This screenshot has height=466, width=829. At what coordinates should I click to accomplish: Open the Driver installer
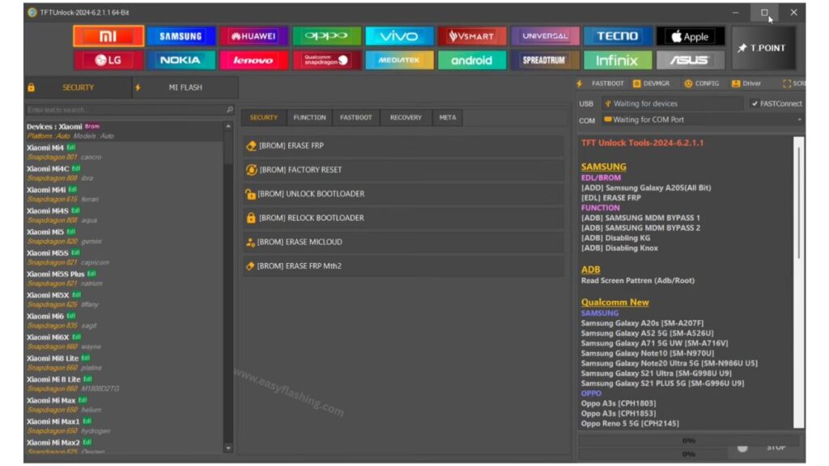point(747,83)
